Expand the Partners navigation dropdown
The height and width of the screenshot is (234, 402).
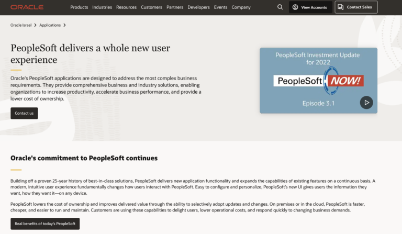pos(175,7)
